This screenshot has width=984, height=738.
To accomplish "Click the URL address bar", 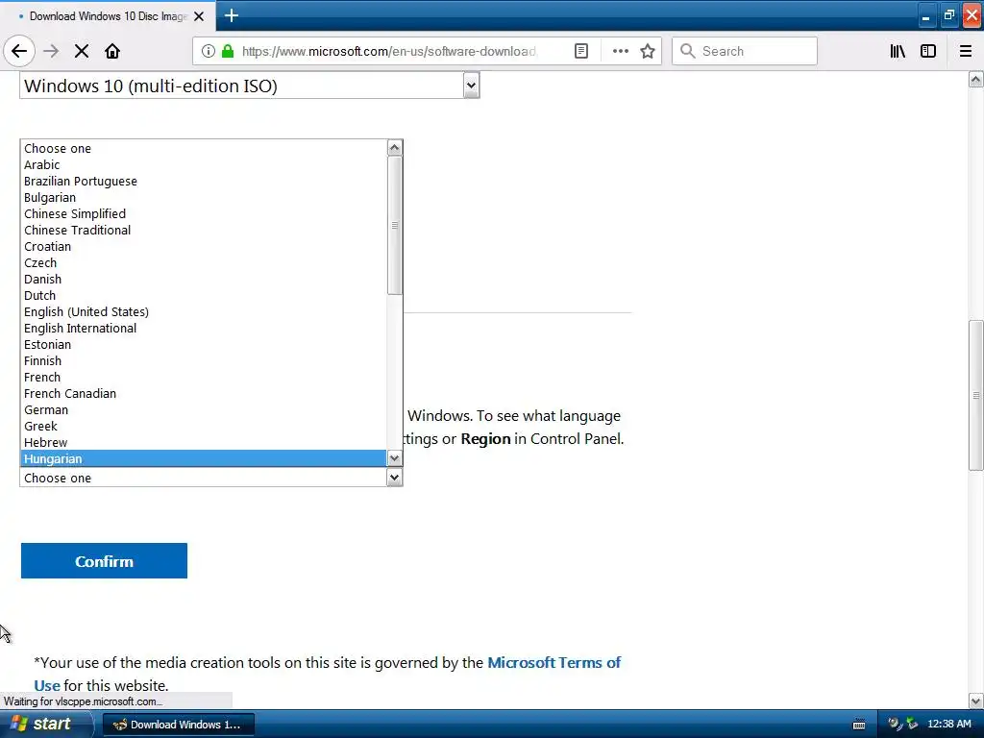I will tap(389, 51).
